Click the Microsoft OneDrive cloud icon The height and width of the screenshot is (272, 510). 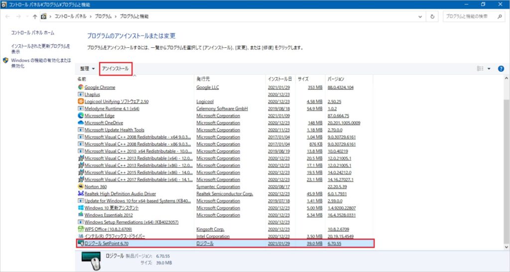(81, 123)
